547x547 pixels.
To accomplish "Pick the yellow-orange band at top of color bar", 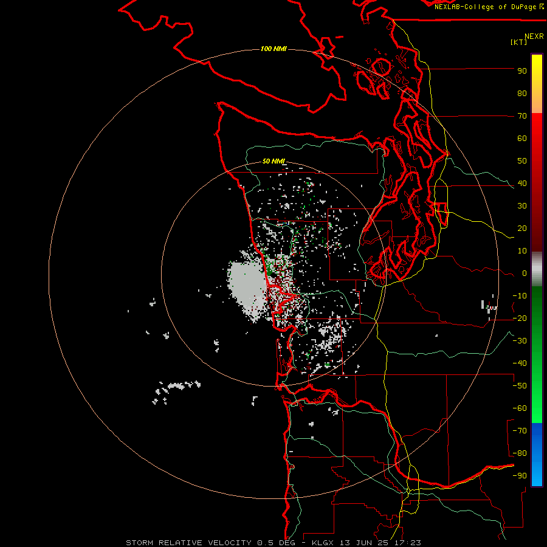I will pyautogui.click(x=537, y=84).
